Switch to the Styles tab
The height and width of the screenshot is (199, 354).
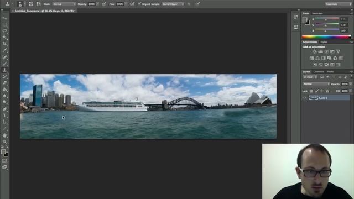point(324,42)
